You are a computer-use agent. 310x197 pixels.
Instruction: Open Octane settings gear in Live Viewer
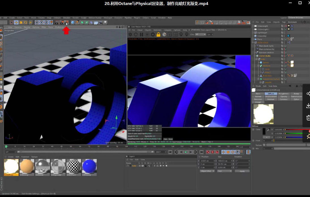(x=153, y=34)
